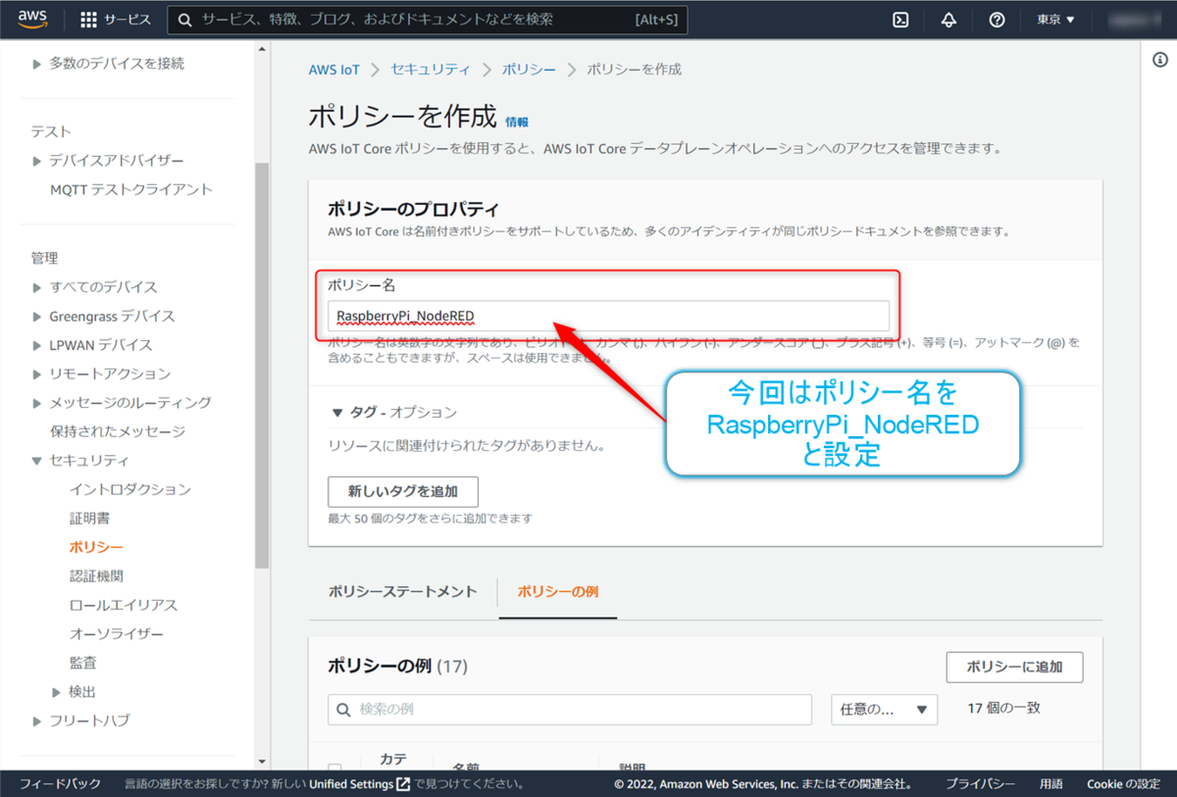Open イントロダクション under security
The height and width of the screenshot is (797, 1177).
pos(130,489)
